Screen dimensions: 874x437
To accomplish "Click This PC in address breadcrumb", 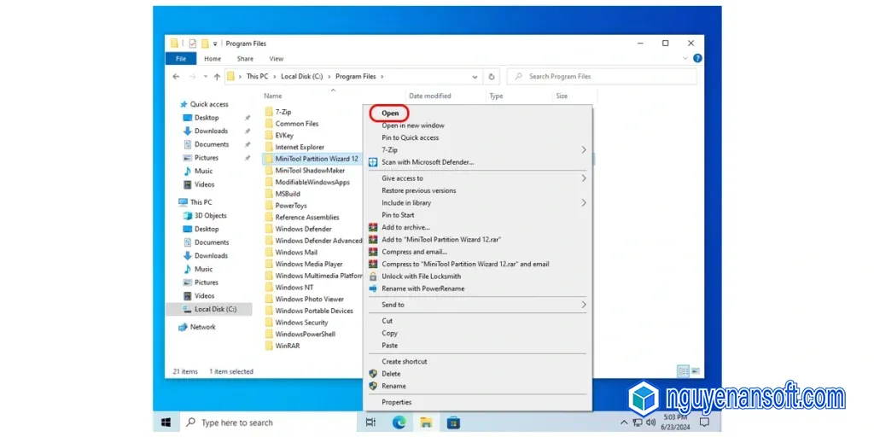I will [x=257, y=77].
